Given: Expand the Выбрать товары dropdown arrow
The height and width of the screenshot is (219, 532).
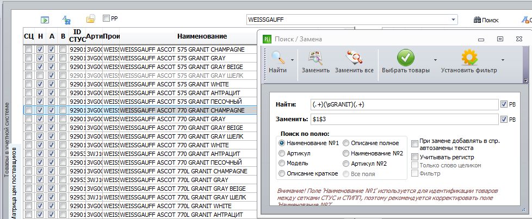Looking at the screenshot, I should (x=435, y=60).
